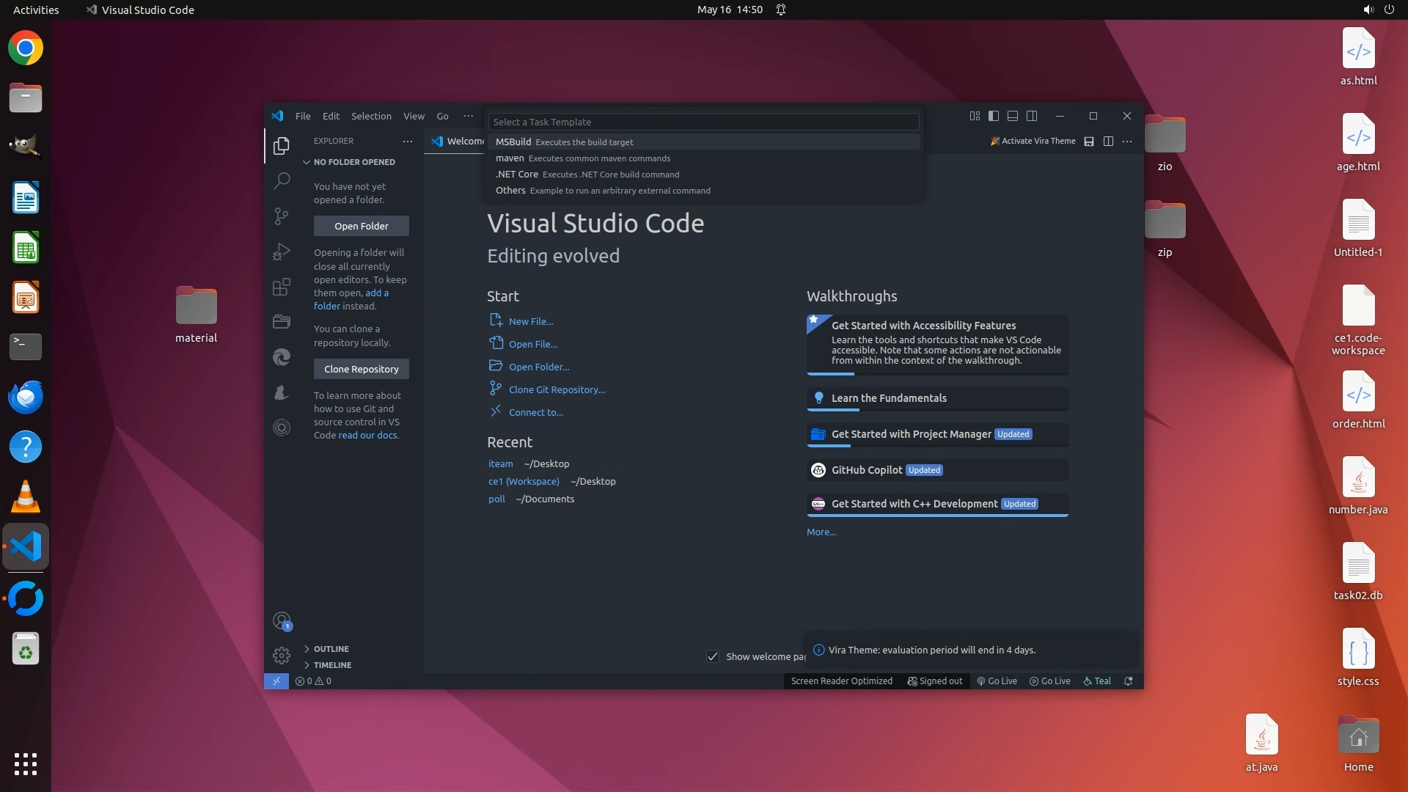Click the Clone Git Repository link

(557, 389)
